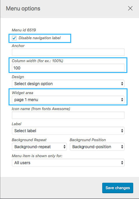Click the arrows icon on Background-repeat select
139x199 pixels.
(64, 147)
